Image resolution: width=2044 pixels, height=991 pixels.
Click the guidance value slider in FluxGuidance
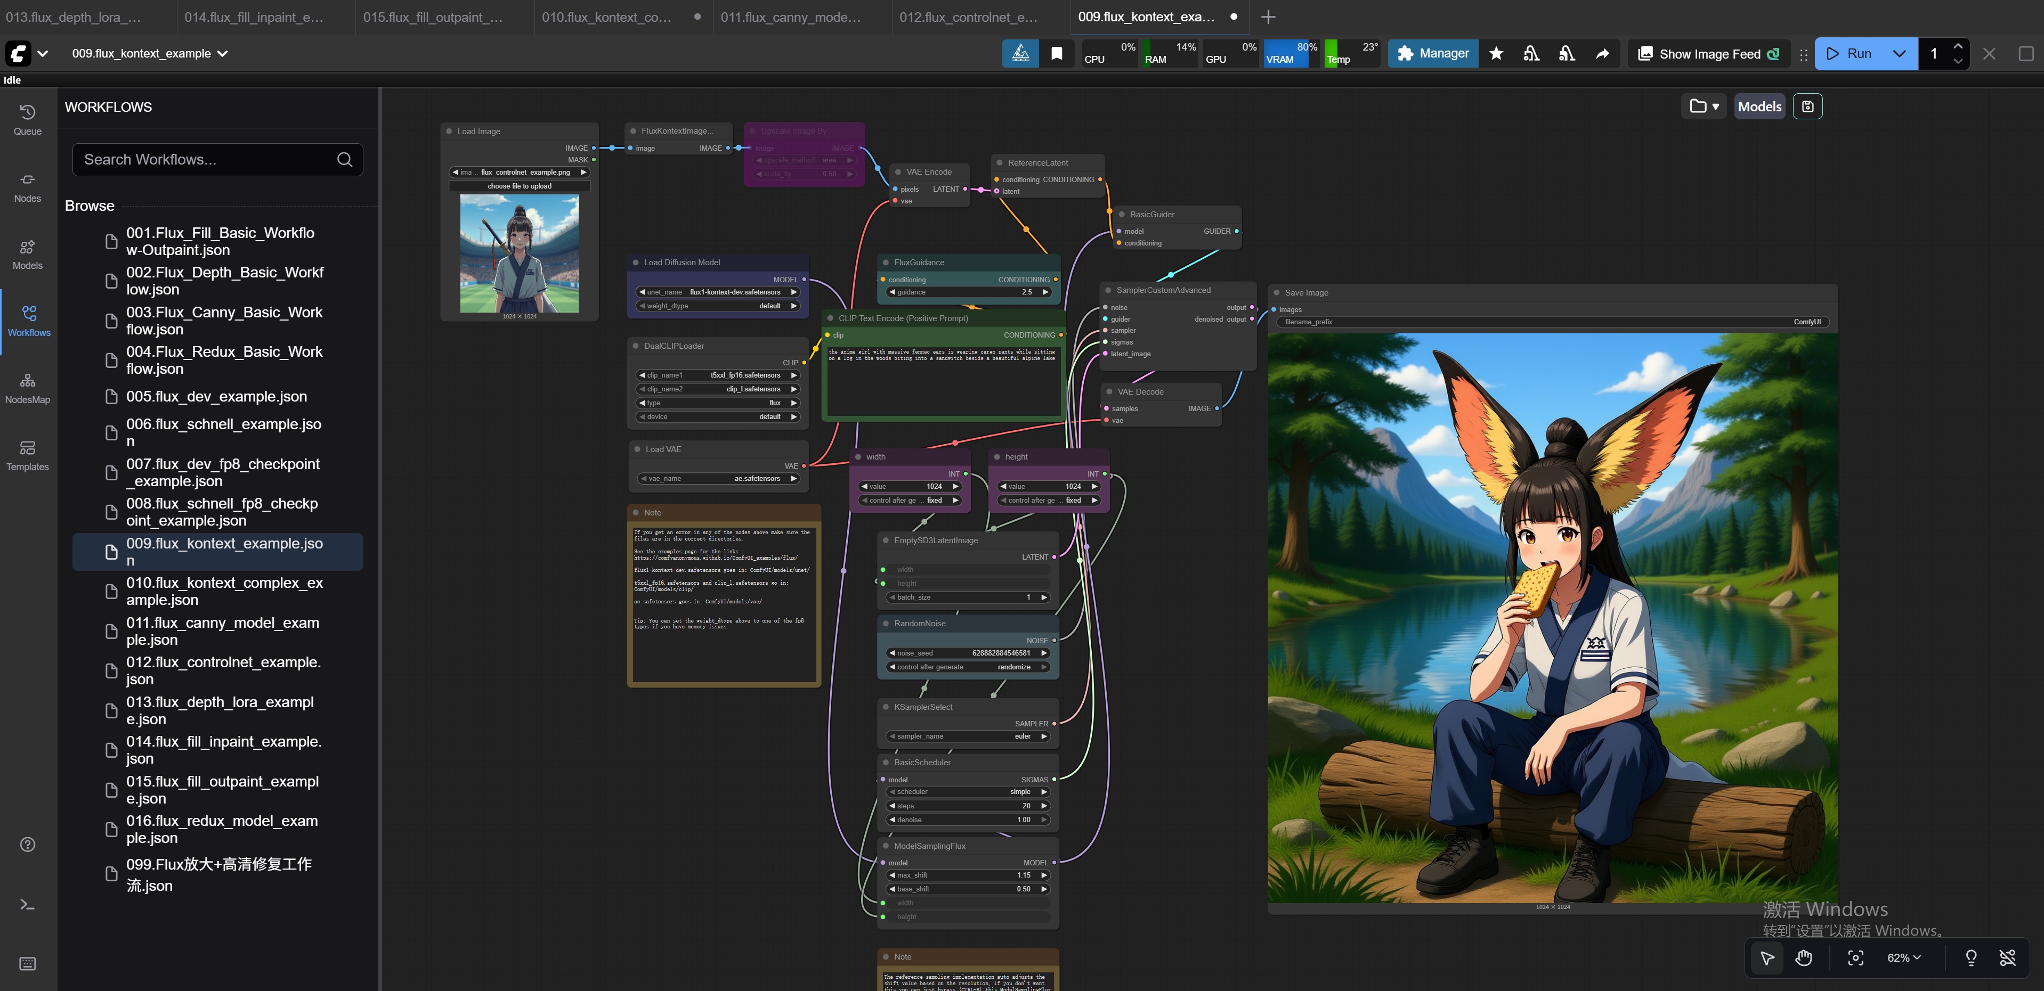(970, 292)
